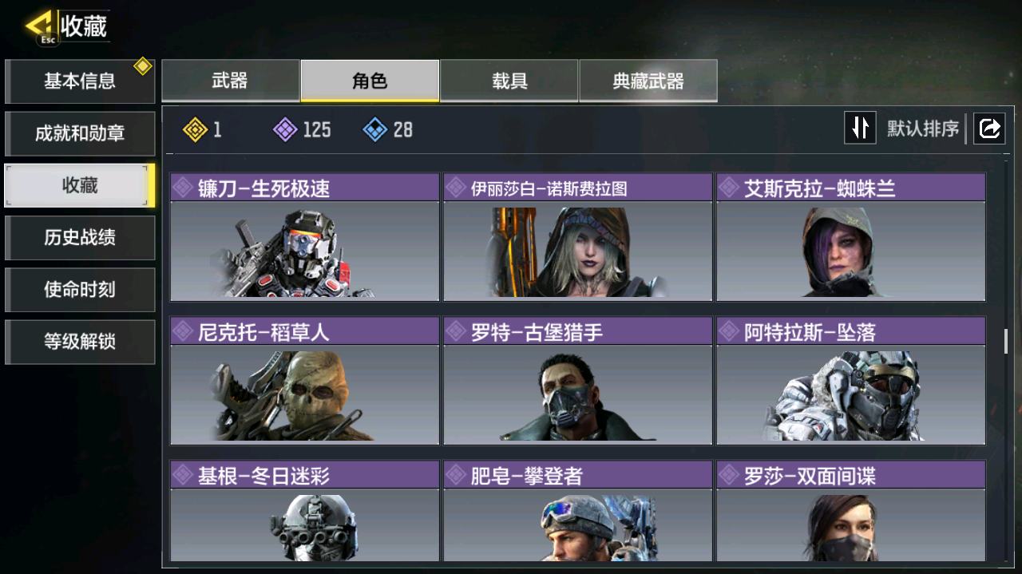Click rarity icon beside 镰刀-生死极速 title
Screen dimensions: 1022x574
point(184,188)
